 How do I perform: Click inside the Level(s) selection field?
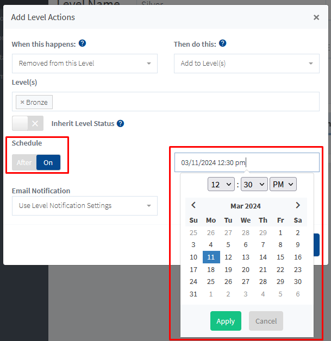tap(166, 102)
